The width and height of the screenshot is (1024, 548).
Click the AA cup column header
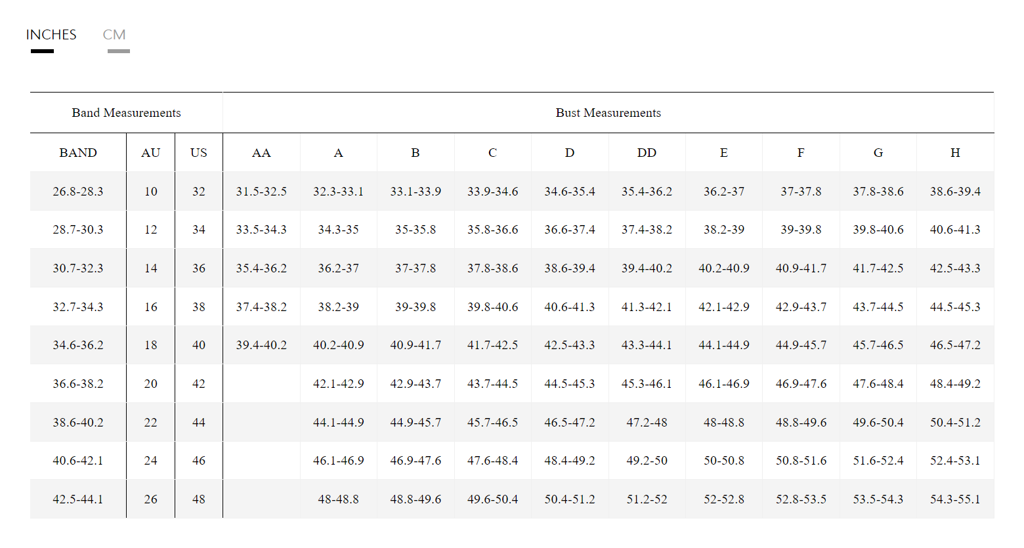pos(261,153)
